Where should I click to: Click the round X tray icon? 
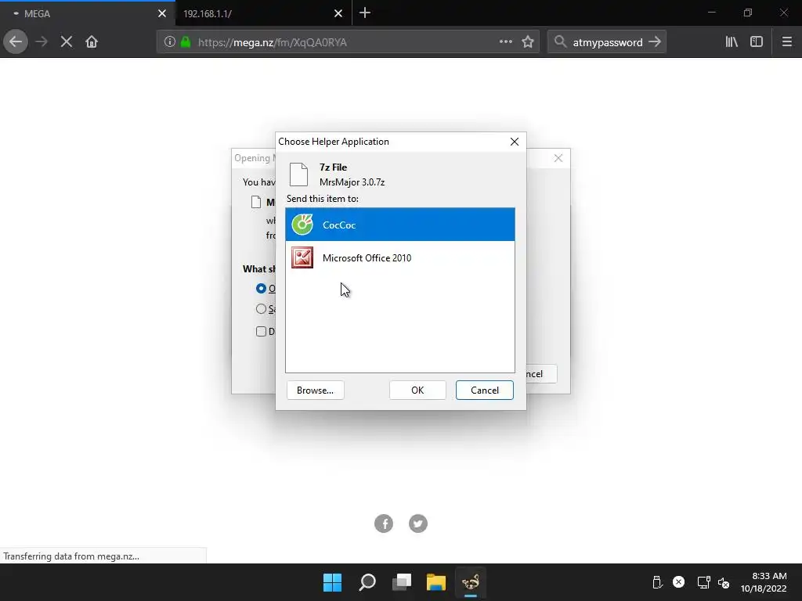[x=679, y=582]
